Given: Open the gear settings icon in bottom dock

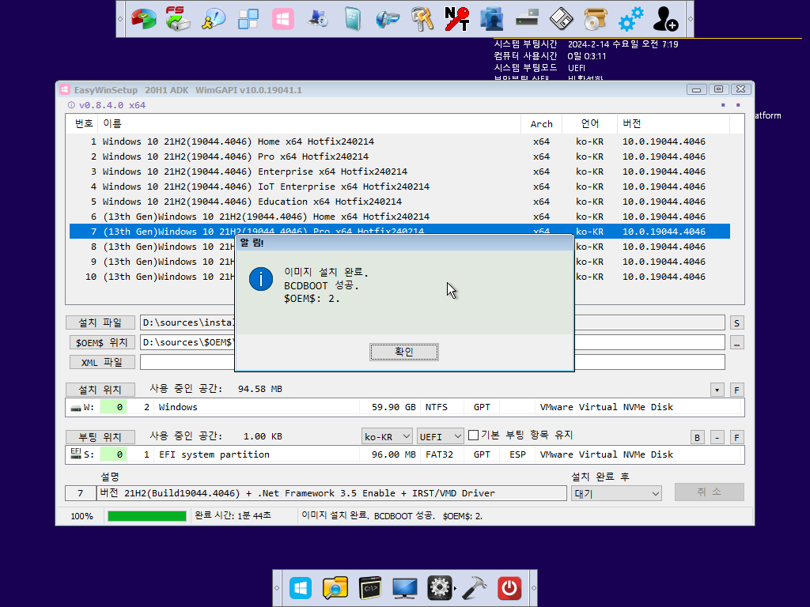Looking at the screenshot, I should coord(440,588).
